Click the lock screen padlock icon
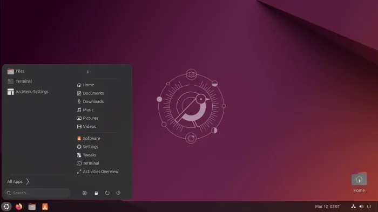The image size is (378, 212). click(x=96, y=193)
